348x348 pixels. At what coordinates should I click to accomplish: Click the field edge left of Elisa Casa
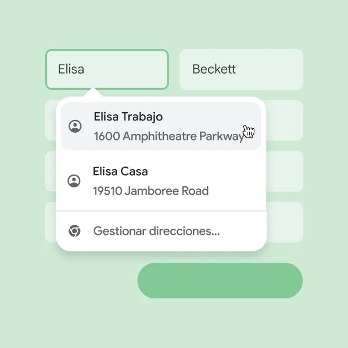[50, 171]
